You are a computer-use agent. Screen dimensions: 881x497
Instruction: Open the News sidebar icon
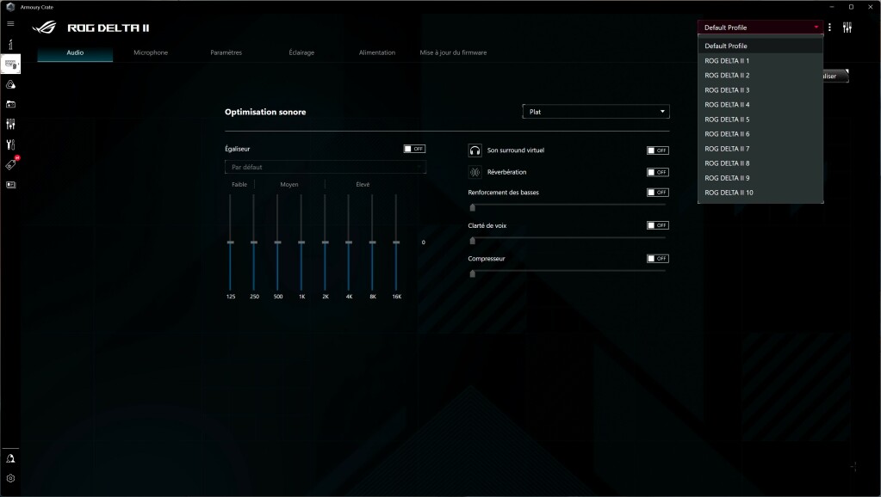pos(10,185)
